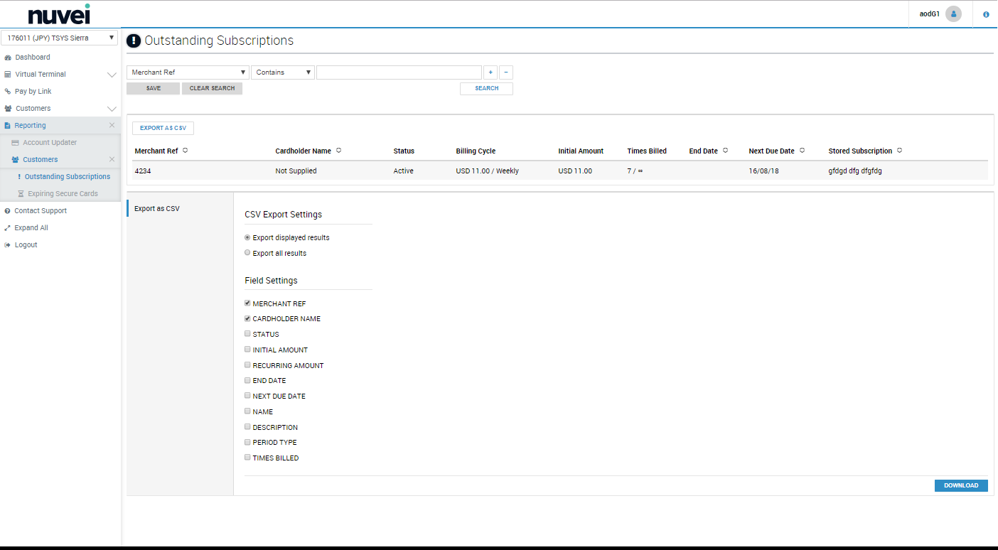The height and width of the screenshot is (550, 998).
Task: Uncheck the CARDHOLDER NAME checkbox
Action: coord(247,319)
